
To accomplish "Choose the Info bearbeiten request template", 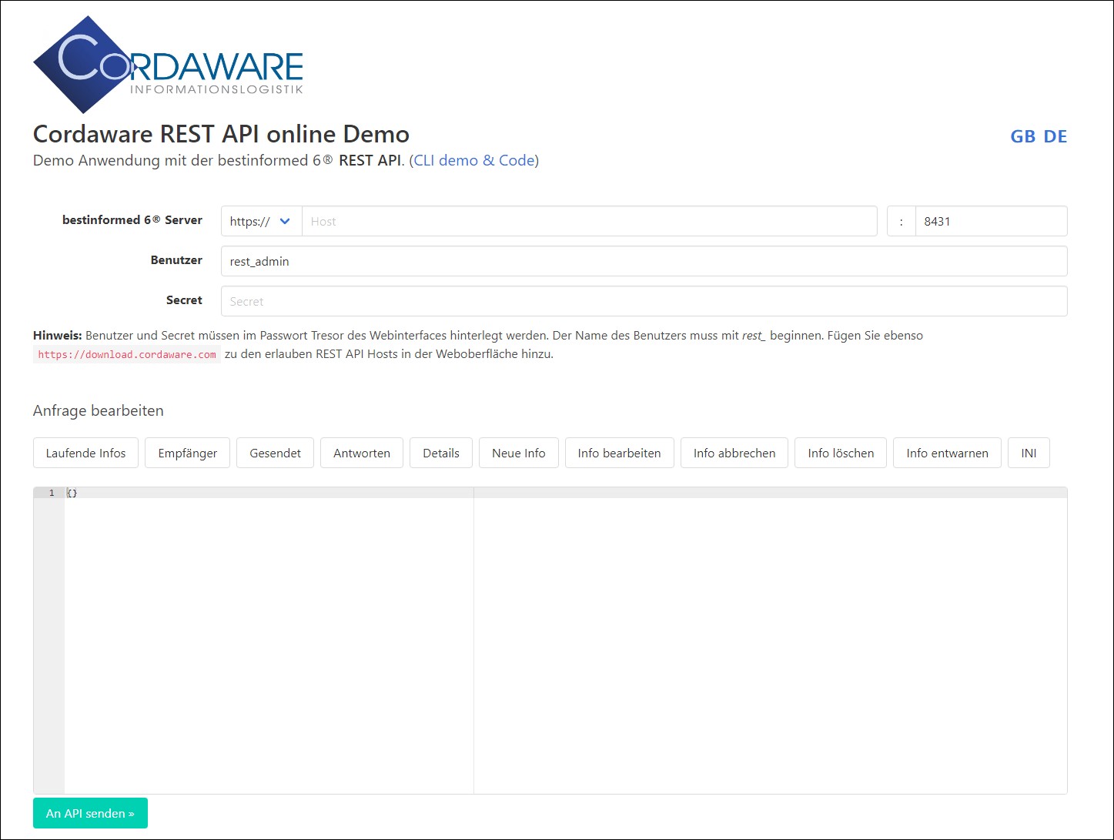I will (x=620, y=453).
